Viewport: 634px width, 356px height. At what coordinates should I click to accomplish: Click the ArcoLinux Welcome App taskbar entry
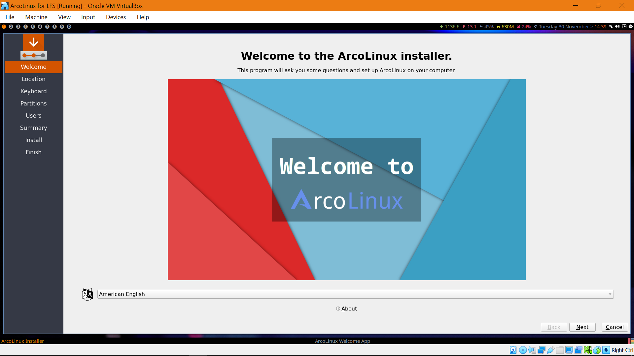(342, 341)
